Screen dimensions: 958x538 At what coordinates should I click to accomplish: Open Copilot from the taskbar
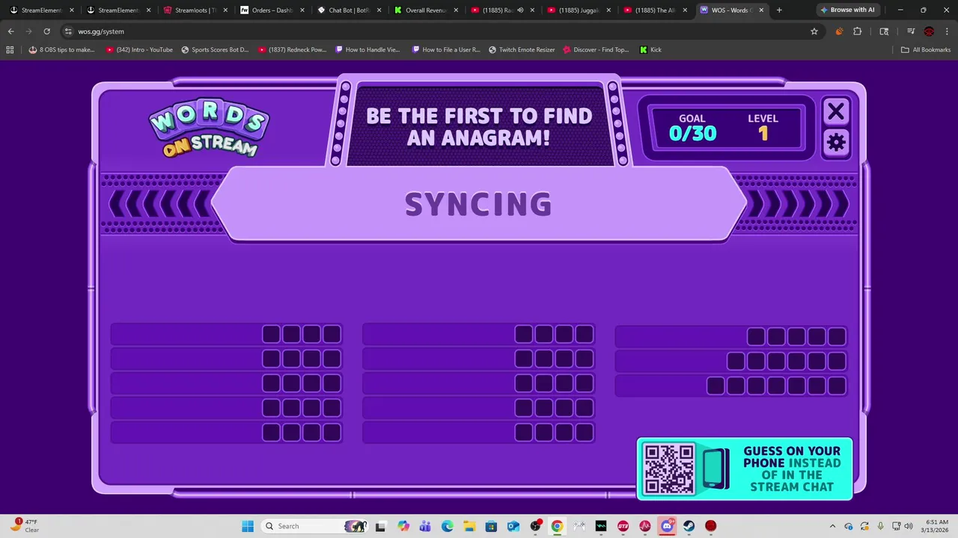pyautogui.click(x=403, y=526)
